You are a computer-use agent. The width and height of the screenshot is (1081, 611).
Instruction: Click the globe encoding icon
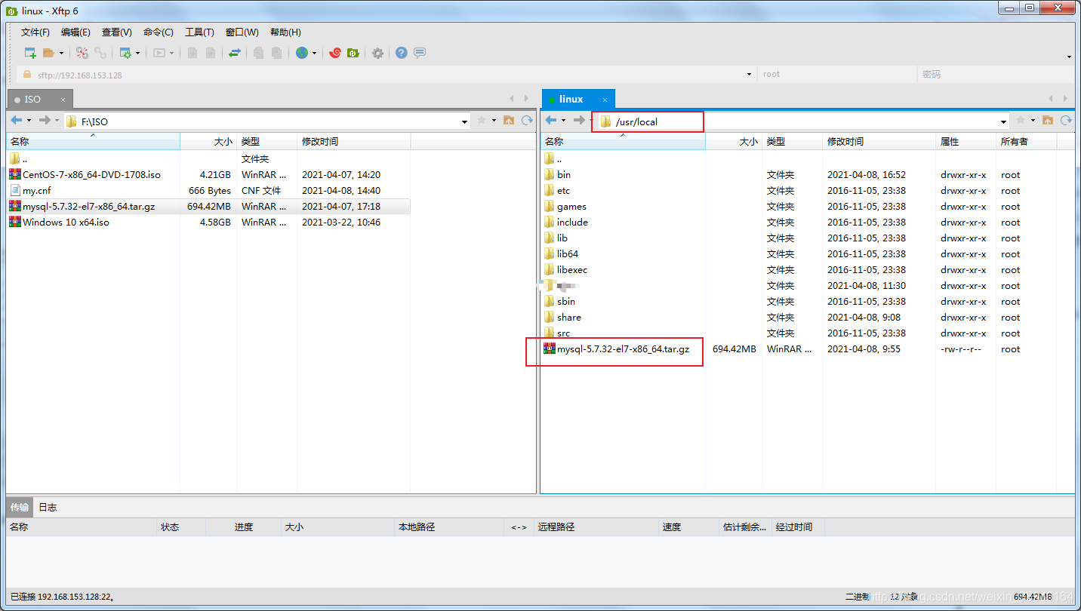coord(302,53)
